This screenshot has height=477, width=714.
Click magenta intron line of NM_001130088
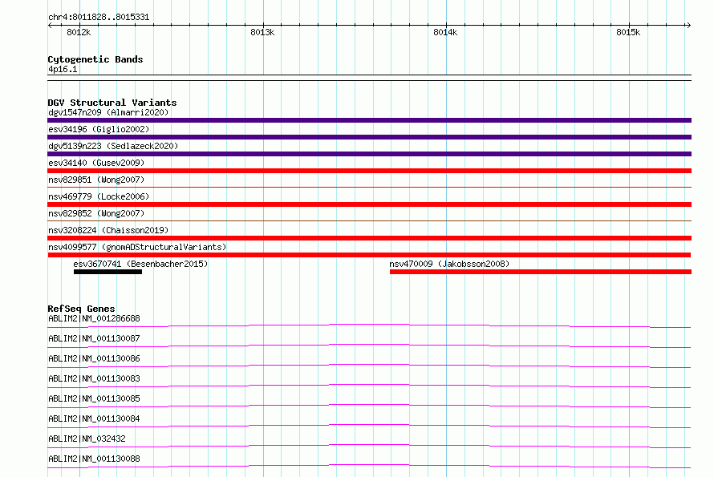(x=369, y=466)
